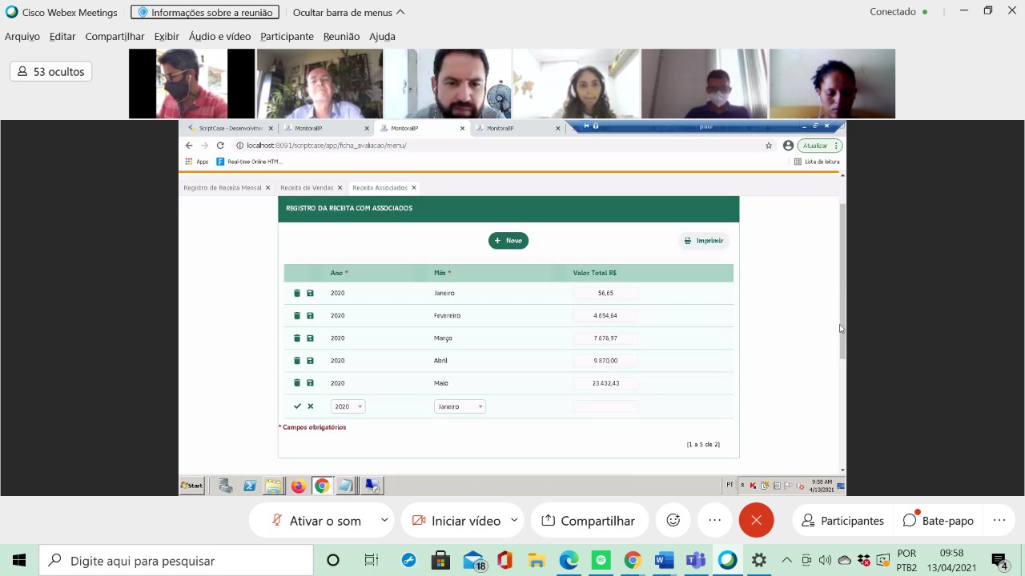Click Informações sobre a reunião
This screenshot has width=1025, height=576.
click(205, 12)
